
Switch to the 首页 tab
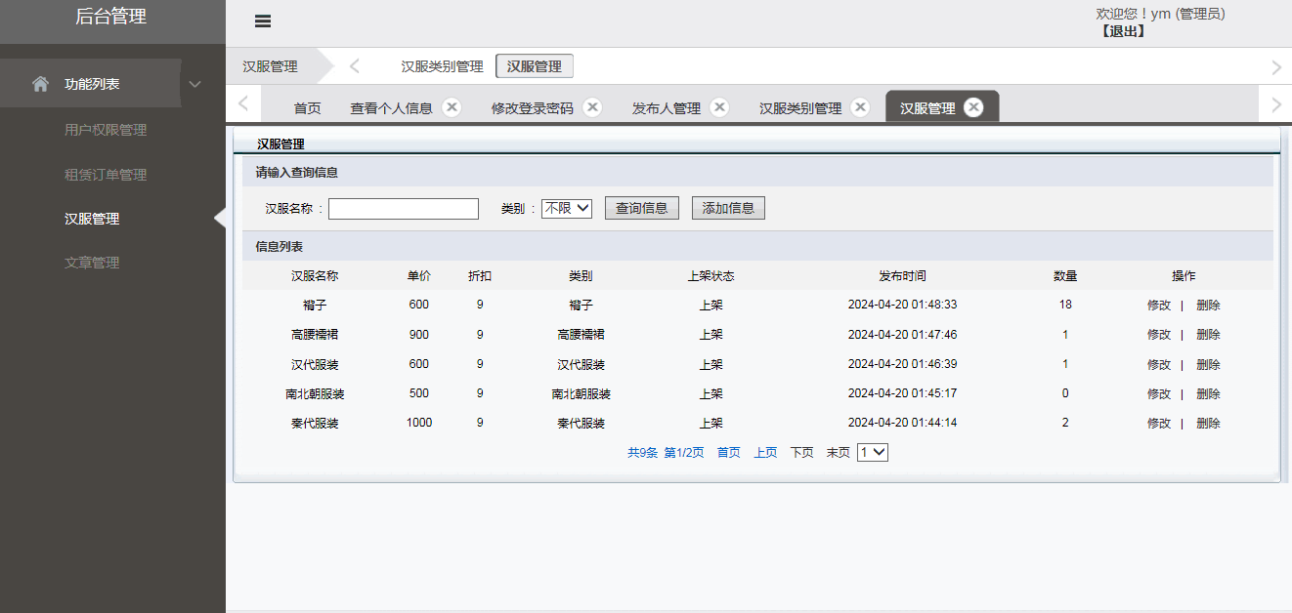(307, 108)
